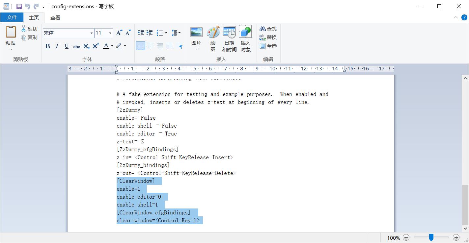469x243 pixels.
Task: Click the z-text= Z line
Action: (130, 142)
